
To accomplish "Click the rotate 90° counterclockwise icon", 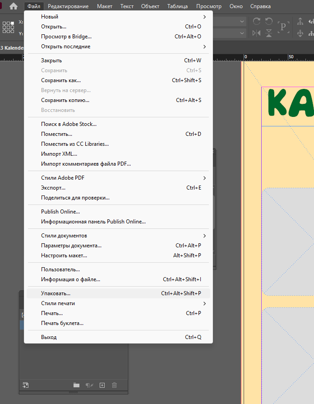I will point(269,22).
